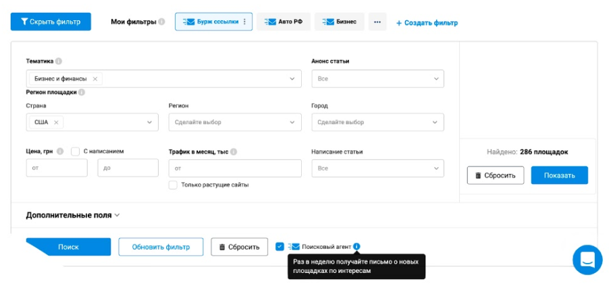Uncheck the Поисковый агент checkbox
Screen dimensions: 609x300
tap(280, 247)
